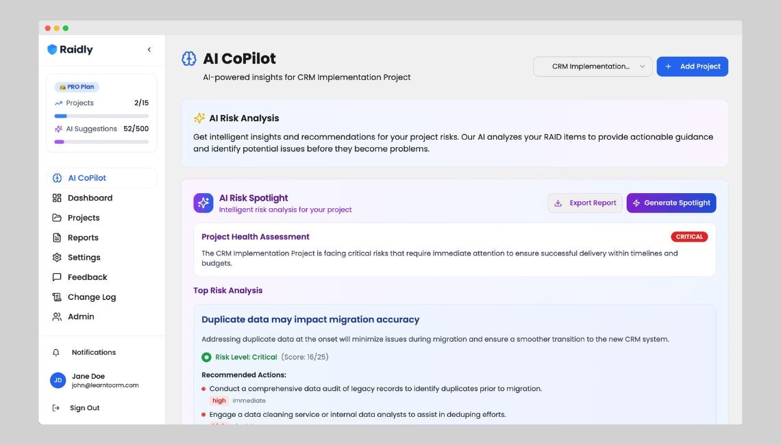781x445 pixels.
Task: Click the AI CoPilot brain icon in header
Action: pos(189,59)
